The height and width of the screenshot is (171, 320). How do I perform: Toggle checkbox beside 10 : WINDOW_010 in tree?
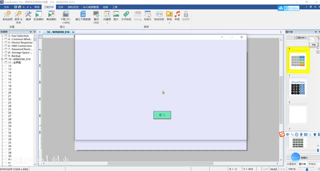pyautogui.click(x=6, y=59)
